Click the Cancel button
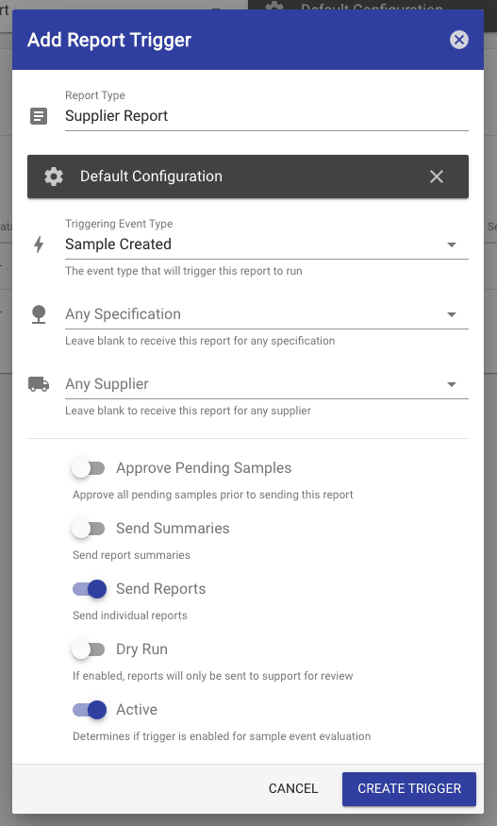 point(293,788)
